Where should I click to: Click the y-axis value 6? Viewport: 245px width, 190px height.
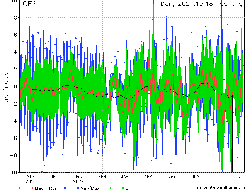[15, 35]
